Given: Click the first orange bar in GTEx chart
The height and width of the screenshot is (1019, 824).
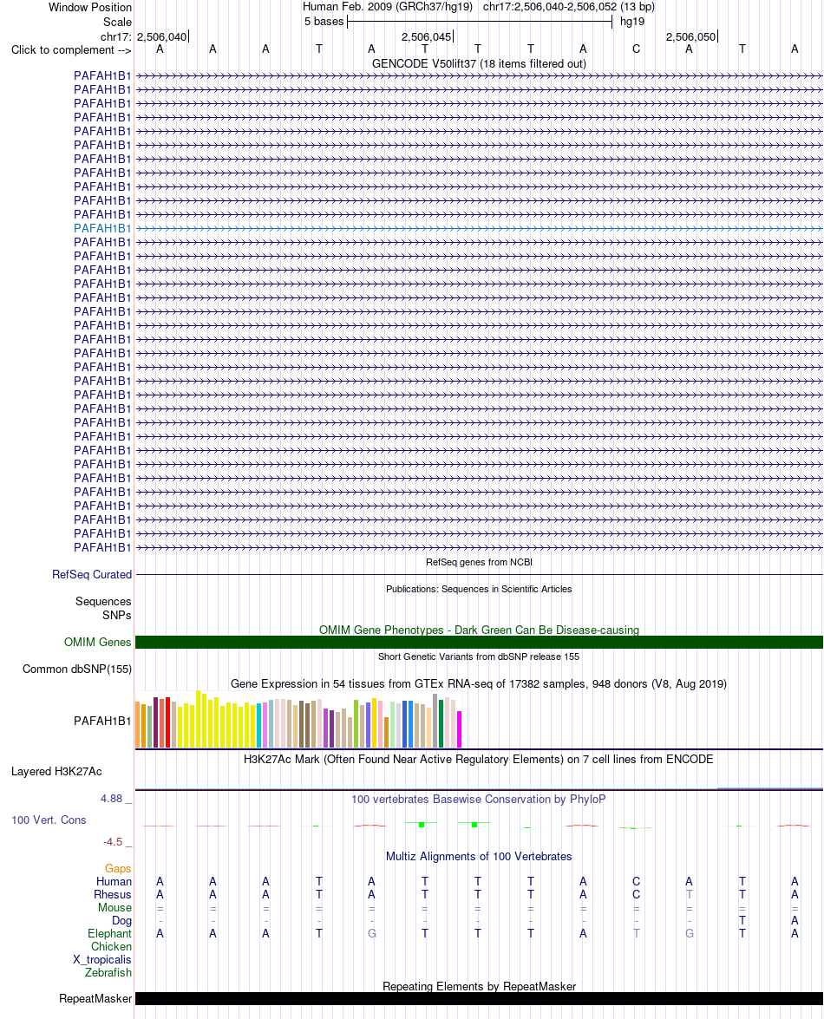Looking at the screenshot, I should click(x=137, y=725).
